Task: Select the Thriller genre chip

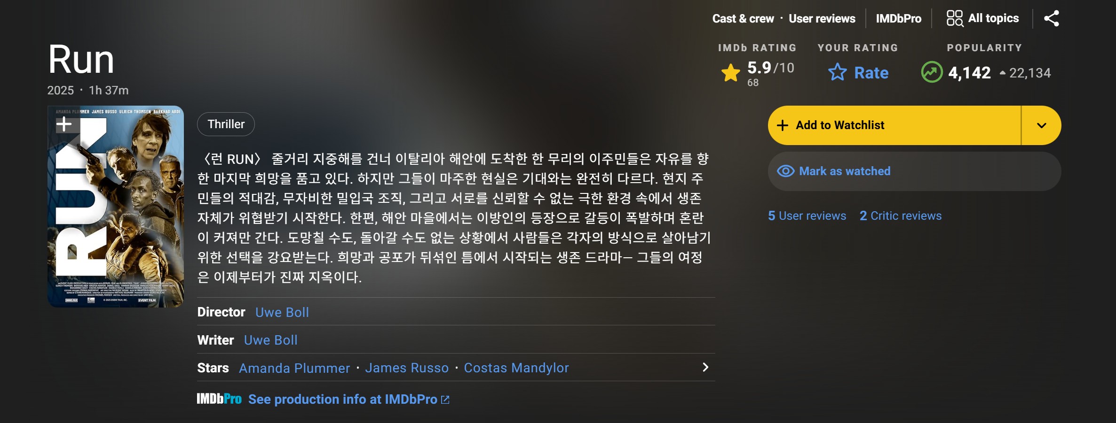Action: tap(226, 124)
